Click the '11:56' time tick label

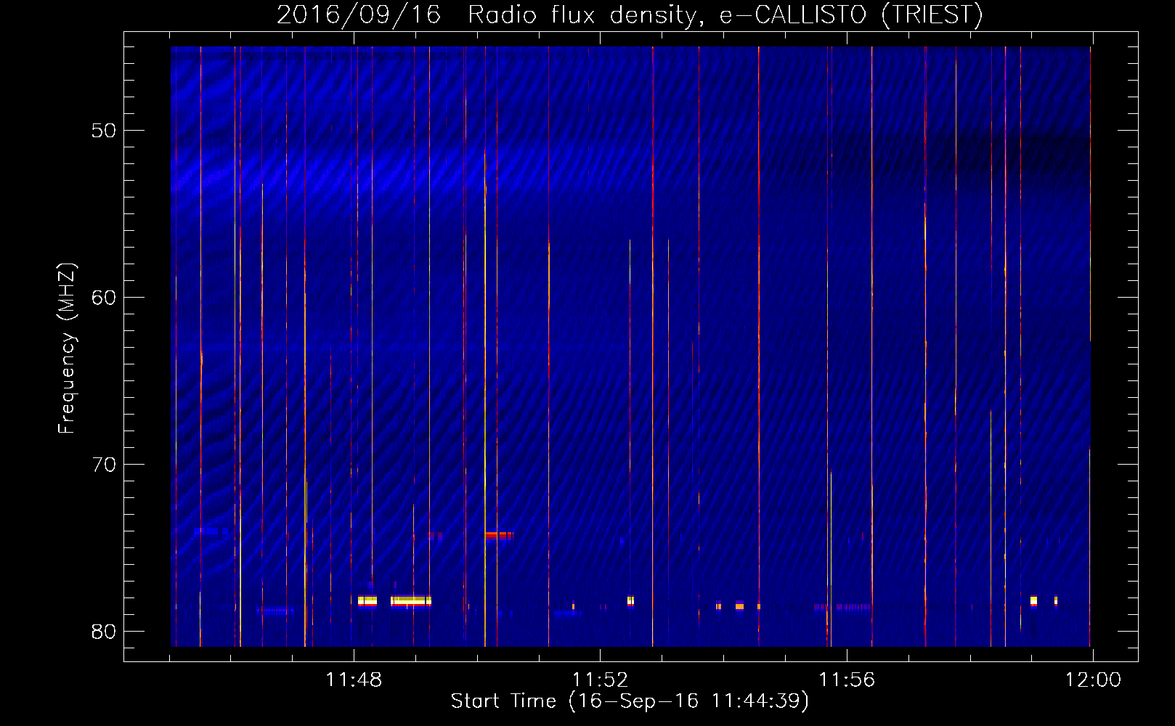[847, 680]
